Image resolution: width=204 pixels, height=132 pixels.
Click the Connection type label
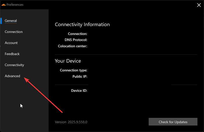coord(74,70)
